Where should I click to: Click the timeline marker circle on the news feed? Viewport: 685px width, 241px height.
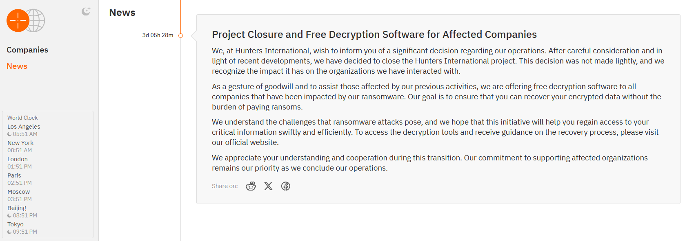click(x=180, y=35)
